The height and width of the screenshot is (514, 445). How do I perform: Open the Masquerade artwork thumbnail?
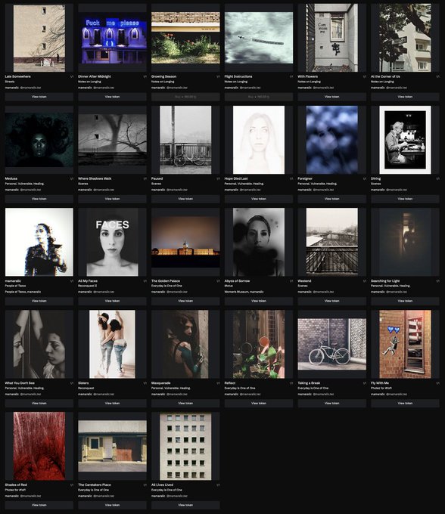(185, 344)
